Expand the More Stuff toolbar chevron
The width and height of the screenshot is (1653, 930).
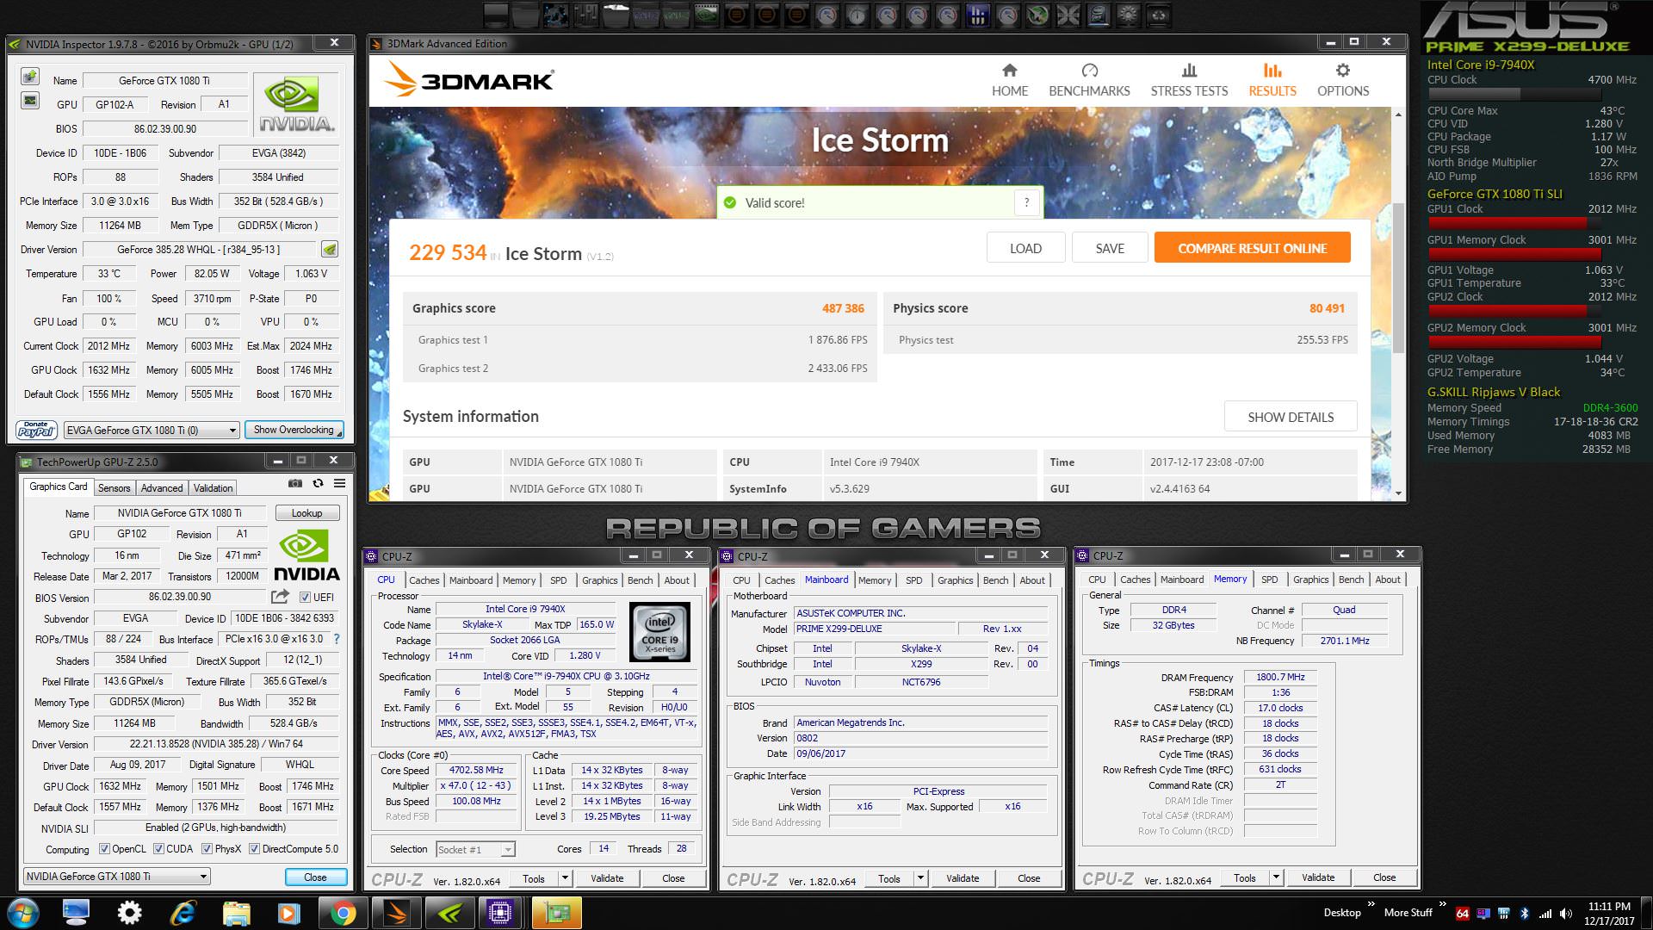click(x=1442, y=903)
